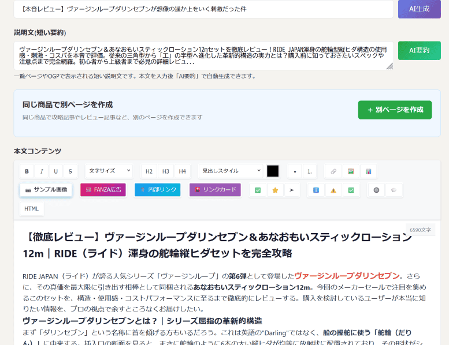Click the insert chart icon
The image size is (449, 345).
[x=368, y=171]
